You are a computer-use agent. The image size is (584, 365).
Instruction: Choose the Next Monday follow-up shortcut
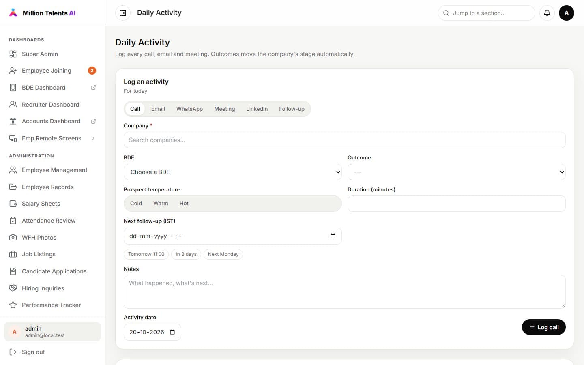223,254
